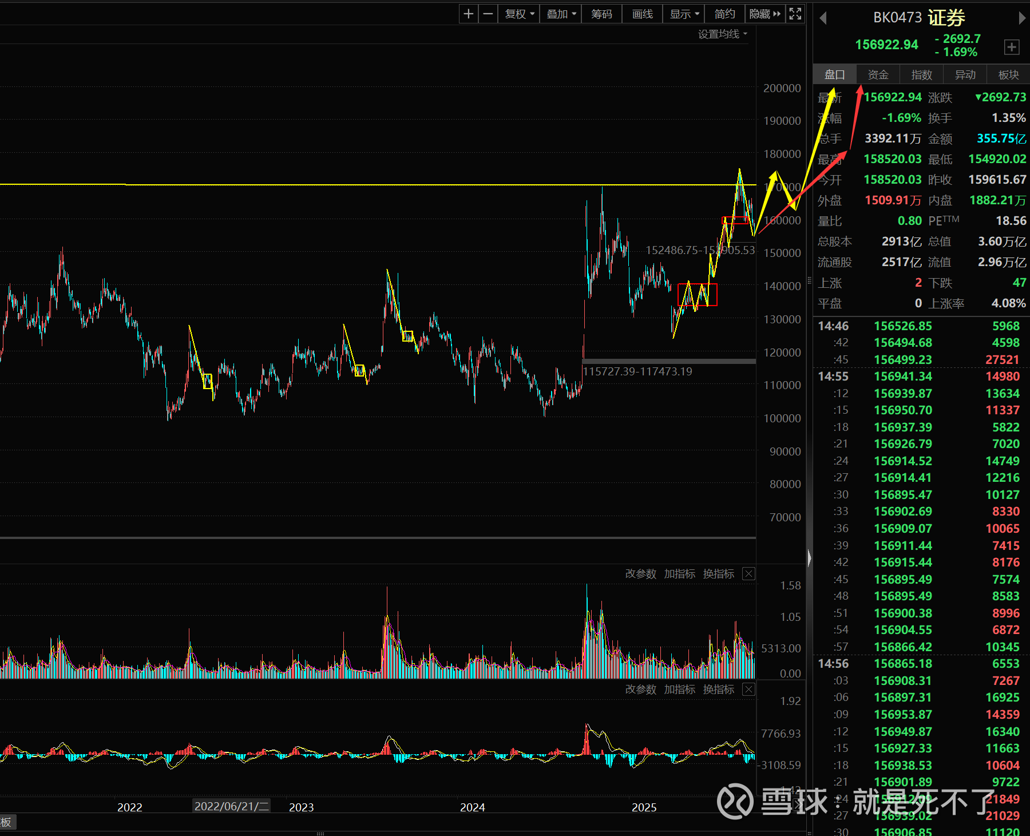Select the tick row with volume 27521
Image resolution: width=1030 pixels, height=836 pixels.
[921, 360]
